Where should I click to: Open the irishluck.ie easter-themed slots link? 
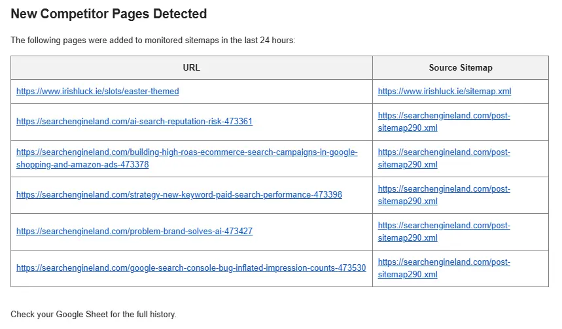pyautogui.click(x=97, y=92)
